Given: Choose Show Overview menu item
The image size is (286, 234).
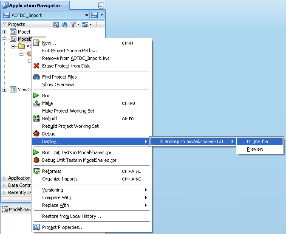Looking at the screenshot, I should [92, 85].
